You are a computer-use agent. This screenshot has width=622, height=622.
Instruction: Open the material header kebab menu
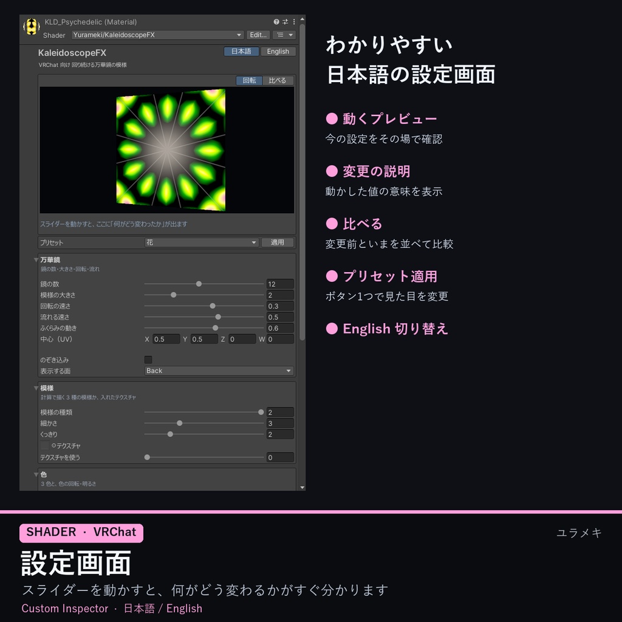point(294,22)
